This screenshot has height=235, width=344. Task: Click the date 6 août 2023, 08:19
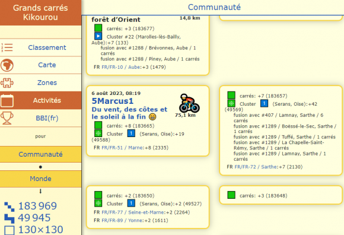(116, 93)
